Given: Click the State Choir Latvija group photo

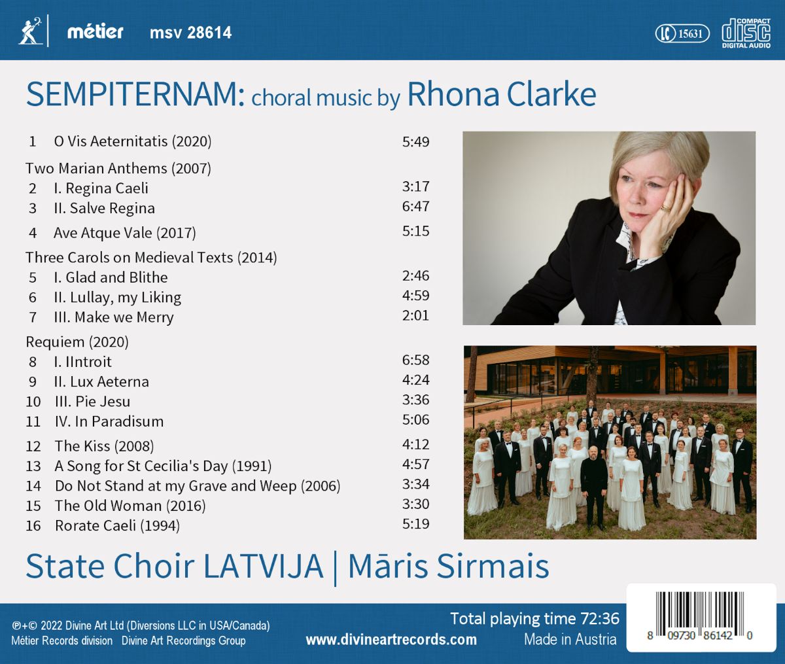Looking at the screenshot, I should point(610,442).
